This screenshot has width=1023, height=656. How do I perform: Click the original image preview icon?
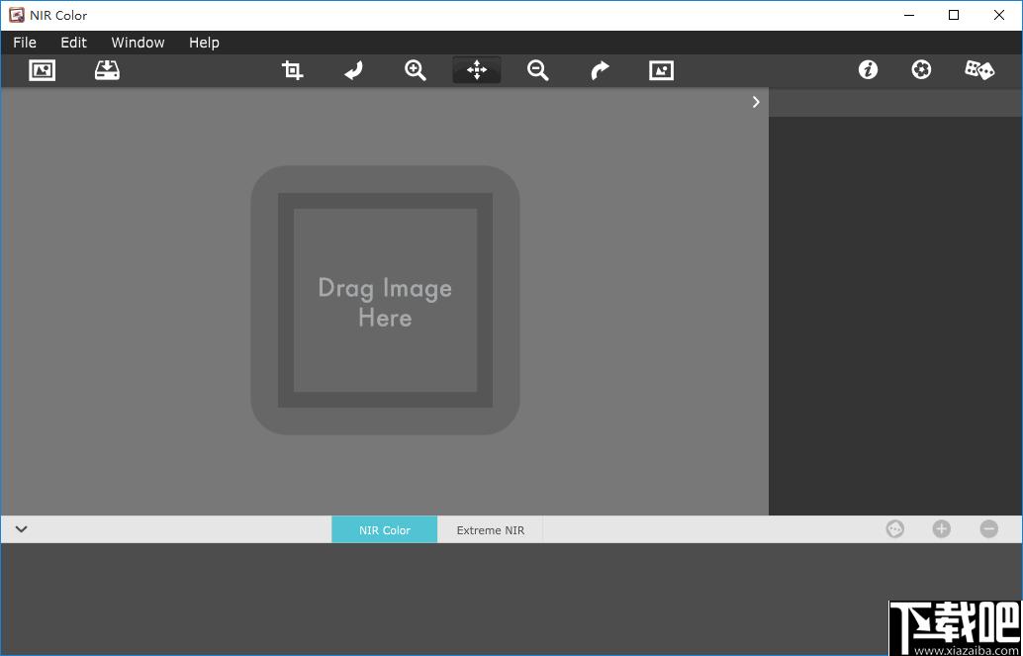661,70
